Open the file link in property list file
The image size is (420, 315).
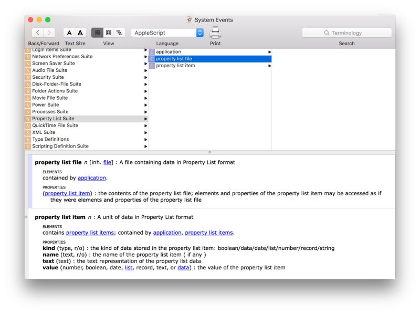point(107,162)
